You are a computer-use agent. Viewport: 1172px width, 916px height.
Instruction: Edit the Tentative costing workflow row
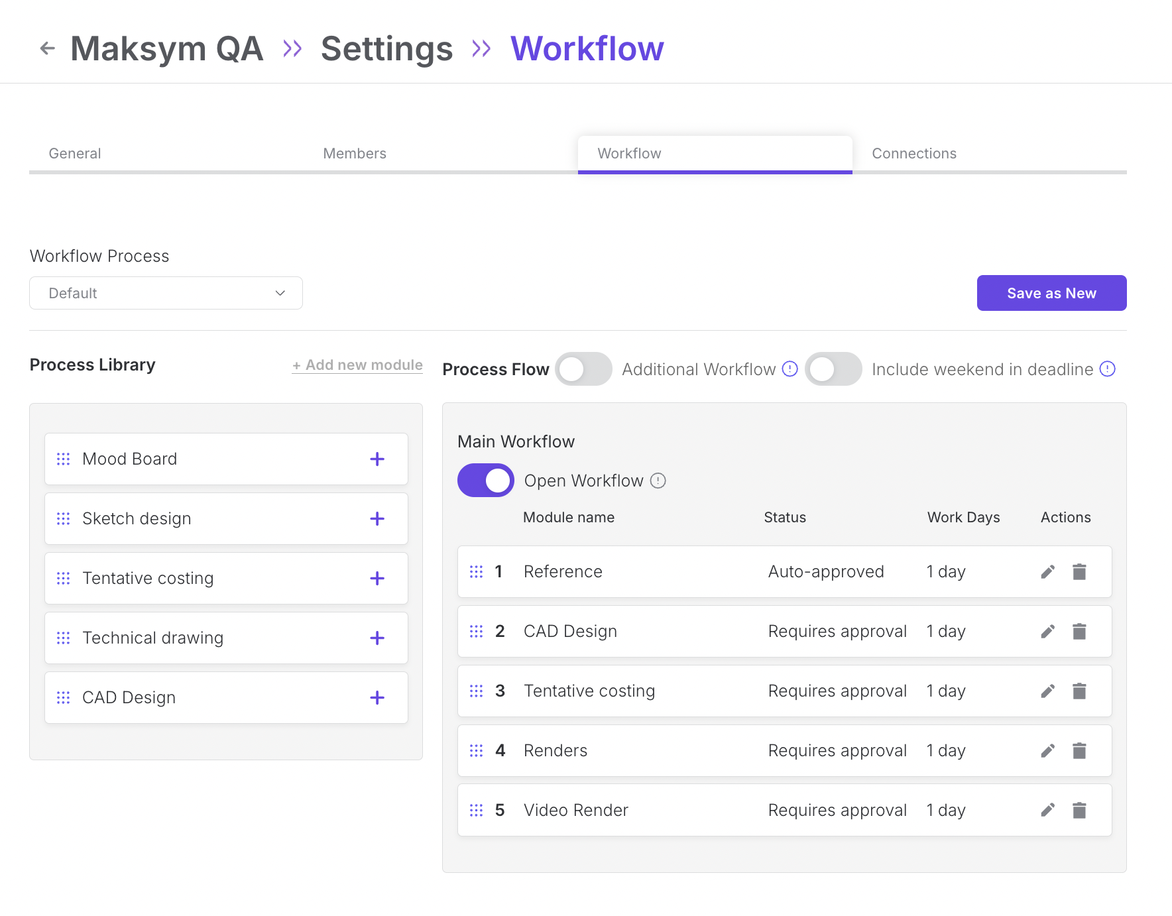pos(1047,691)
